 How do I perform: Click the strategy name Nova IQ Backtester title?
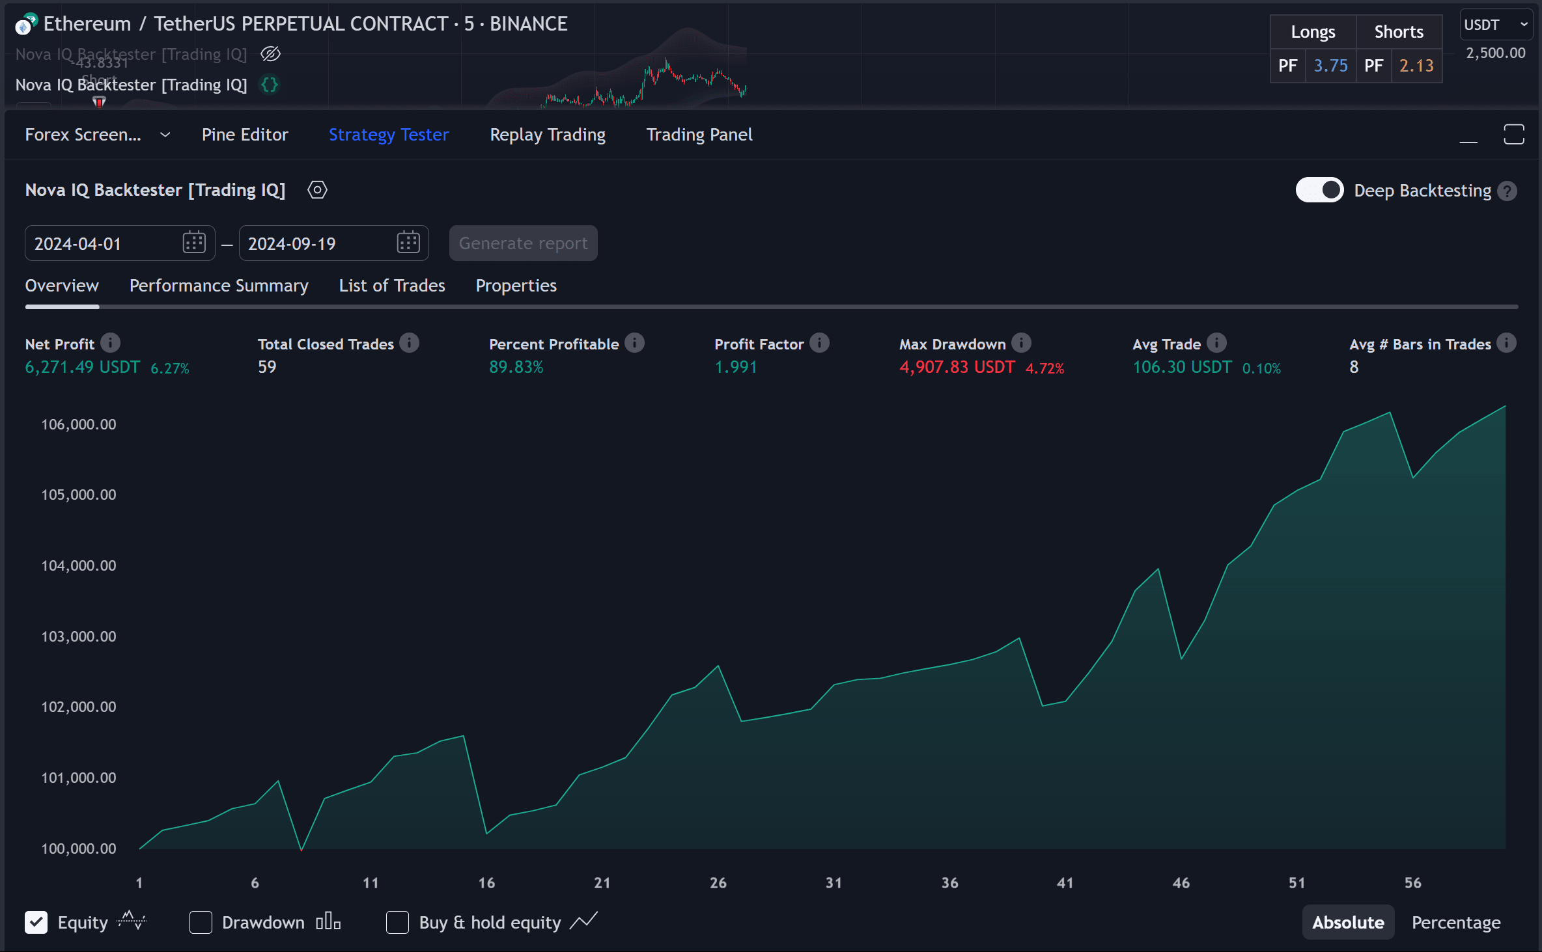tap(155, 190)
